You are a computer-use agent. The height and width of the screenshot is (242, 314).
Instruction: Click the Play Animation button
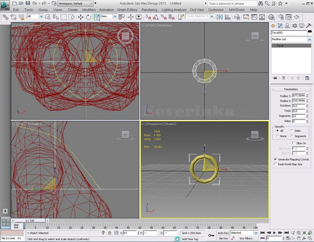pos(275,233)
